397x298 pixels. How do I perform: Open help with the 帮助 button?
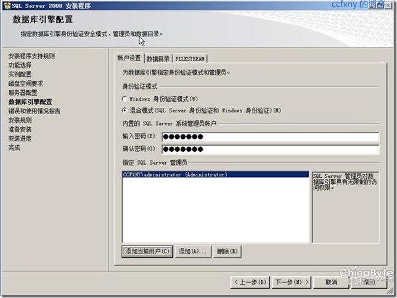click(x=369, y=282)
